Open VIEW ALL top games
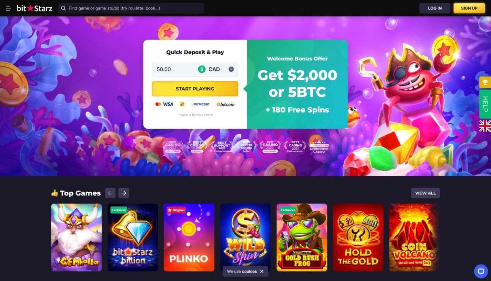This screenshot has height=281, width=491. [425, 193]
